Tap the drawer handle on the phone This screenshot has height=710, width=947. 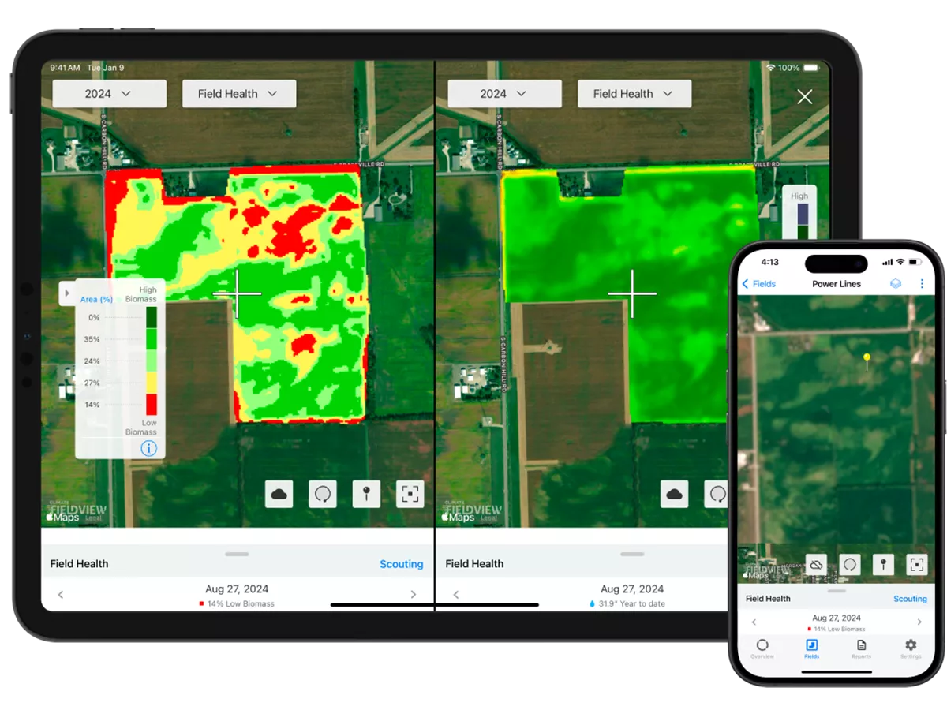tap(837, 590)
